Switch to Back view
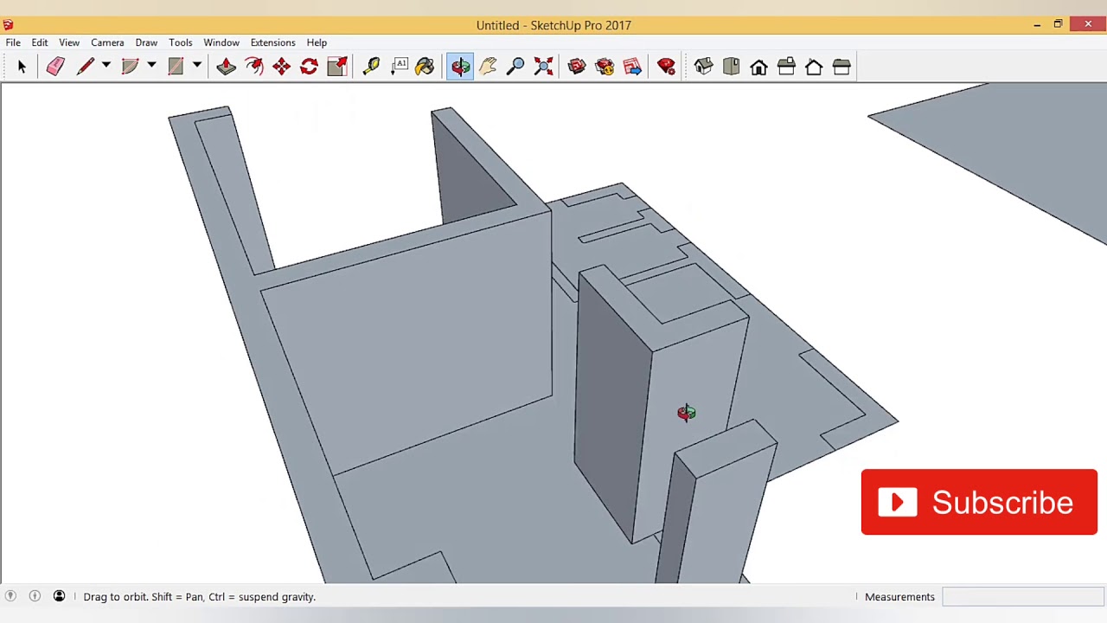This screenshot has height=623, width=1107. pos(814,67)
